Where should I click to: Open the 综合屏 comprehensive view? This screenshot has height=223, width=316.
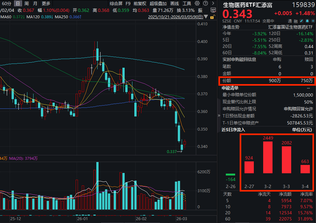point(115,4)
